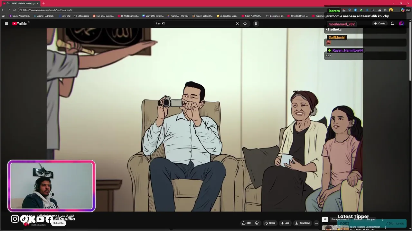This screenshot has width=412, height=231.
Task: Share the video
Action: 270,223
